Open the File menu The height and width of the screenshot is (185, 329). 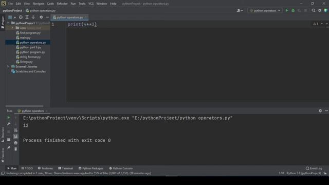[x=10, y=4]
